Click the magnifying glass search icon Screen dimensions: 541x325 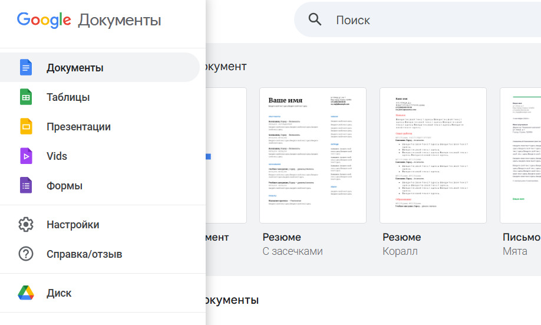click(315, 19)
